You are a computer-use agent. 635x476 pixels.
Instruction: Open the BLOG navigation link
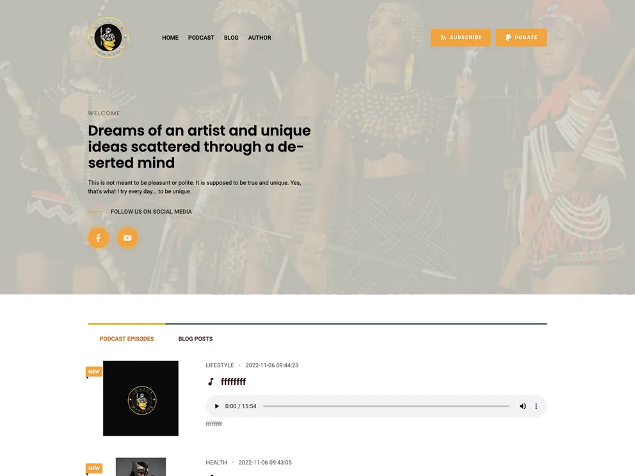coord(231,38)
